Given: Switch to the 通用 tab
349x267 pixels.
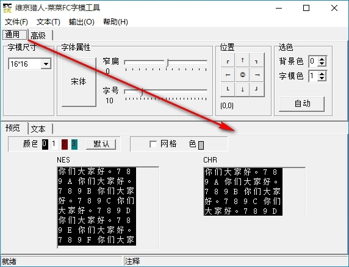Looking at the screenshot, I should [x=15, y=35].
